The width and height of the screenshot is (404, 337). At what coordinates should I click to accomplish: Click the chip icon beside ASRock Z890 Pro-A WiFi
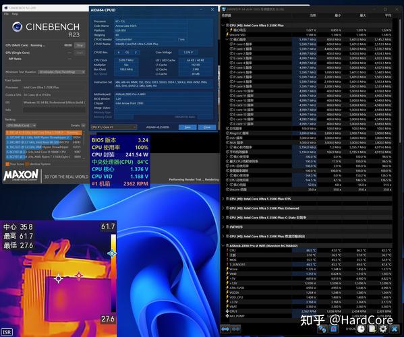click(227, 245)
